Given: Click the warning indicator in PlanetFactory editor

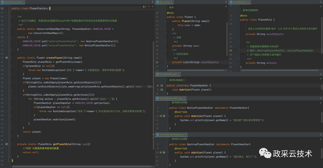Looking at the screenshot, I should click(x=143, y=6).
